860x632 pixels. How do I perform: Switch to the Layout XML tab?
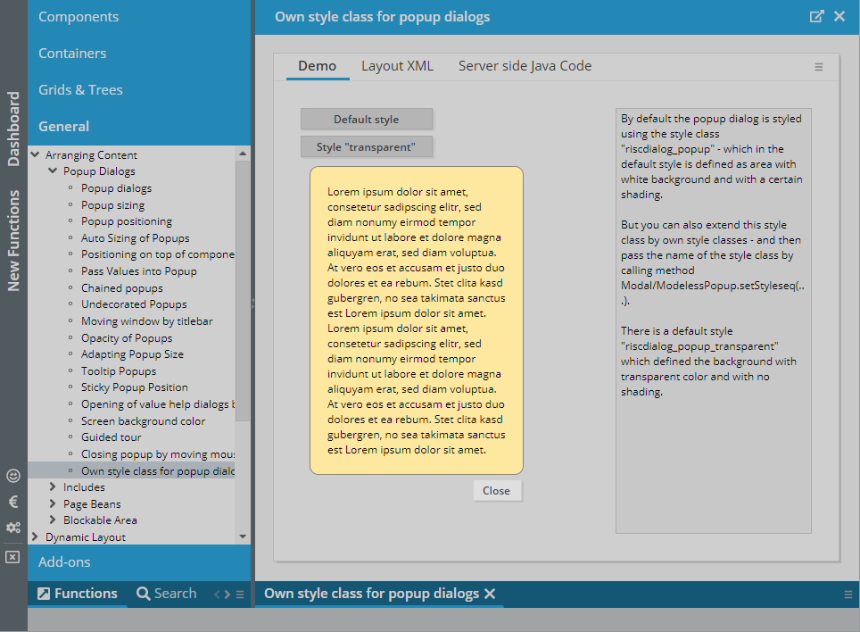pyautogui.click(x=397, y=66)
